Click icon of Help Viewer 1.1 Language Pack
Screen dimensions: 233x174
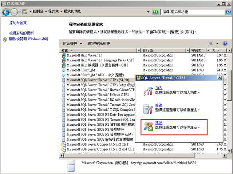(x=64, y=60)
